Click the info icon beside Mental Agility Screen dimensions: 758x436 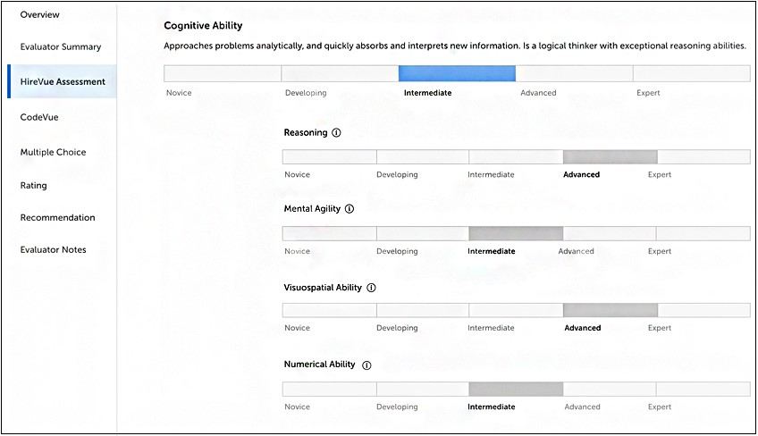click(350, 209)
